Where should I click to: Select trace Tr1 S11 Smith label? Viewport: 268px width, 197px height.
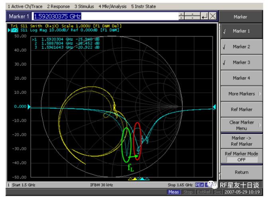click(x=66, y=26)
